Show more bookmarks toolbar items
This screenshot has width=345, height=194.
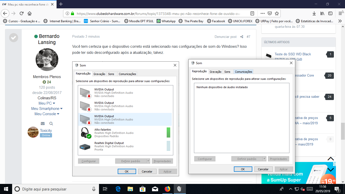coord(340,21)
